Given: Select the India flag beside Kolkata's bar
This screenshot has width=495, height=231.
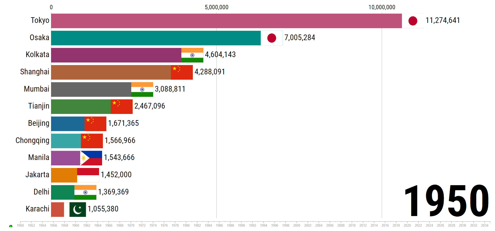Looking at the screenshot, I should click(x=192, y=55).
